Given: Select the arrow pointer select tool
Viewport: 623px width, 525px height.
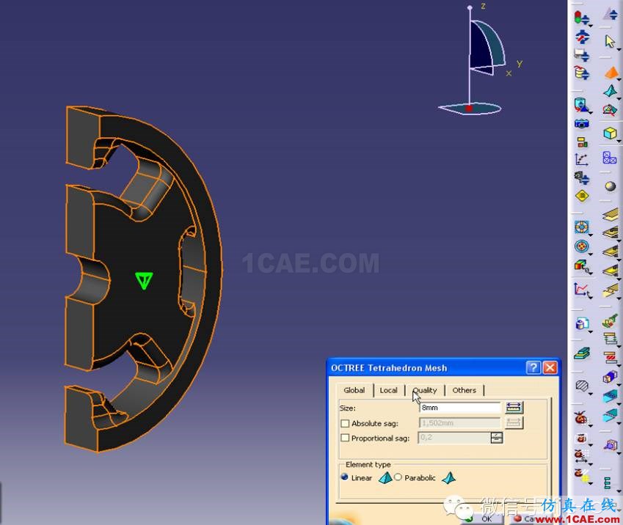Looking at the screenshot, I should pyautogui.click(x=610, y=41).
